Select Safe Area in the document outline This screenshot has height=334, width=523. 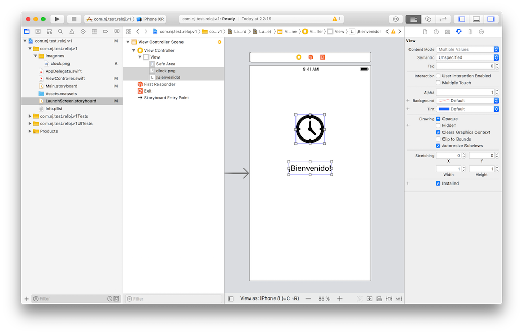(x=165, y=64)
